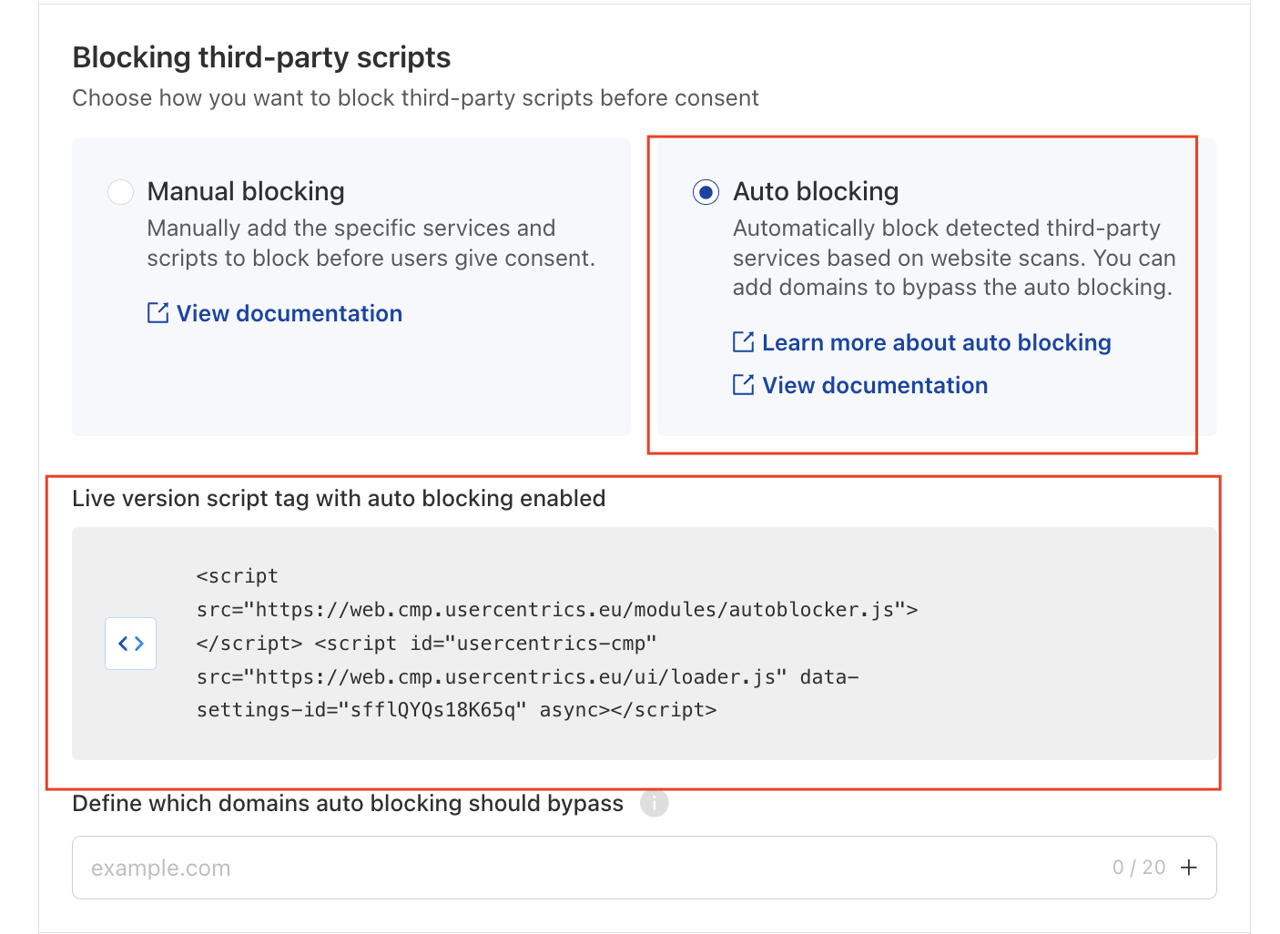Image resolution: width=1280 pixels, height=934 pixels.
Task: Click the 'Manually add the specific services' description
Action: click(371, 243)
